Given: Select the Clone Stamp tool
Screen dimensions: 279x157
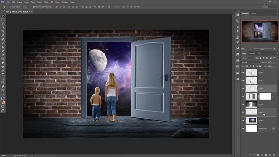Looking at the screenshot, I should 3,47.
